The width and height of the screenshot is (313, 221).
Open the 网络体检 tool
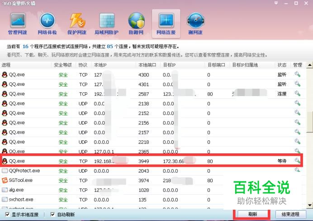pyautogui.click(x=47, y=24)
